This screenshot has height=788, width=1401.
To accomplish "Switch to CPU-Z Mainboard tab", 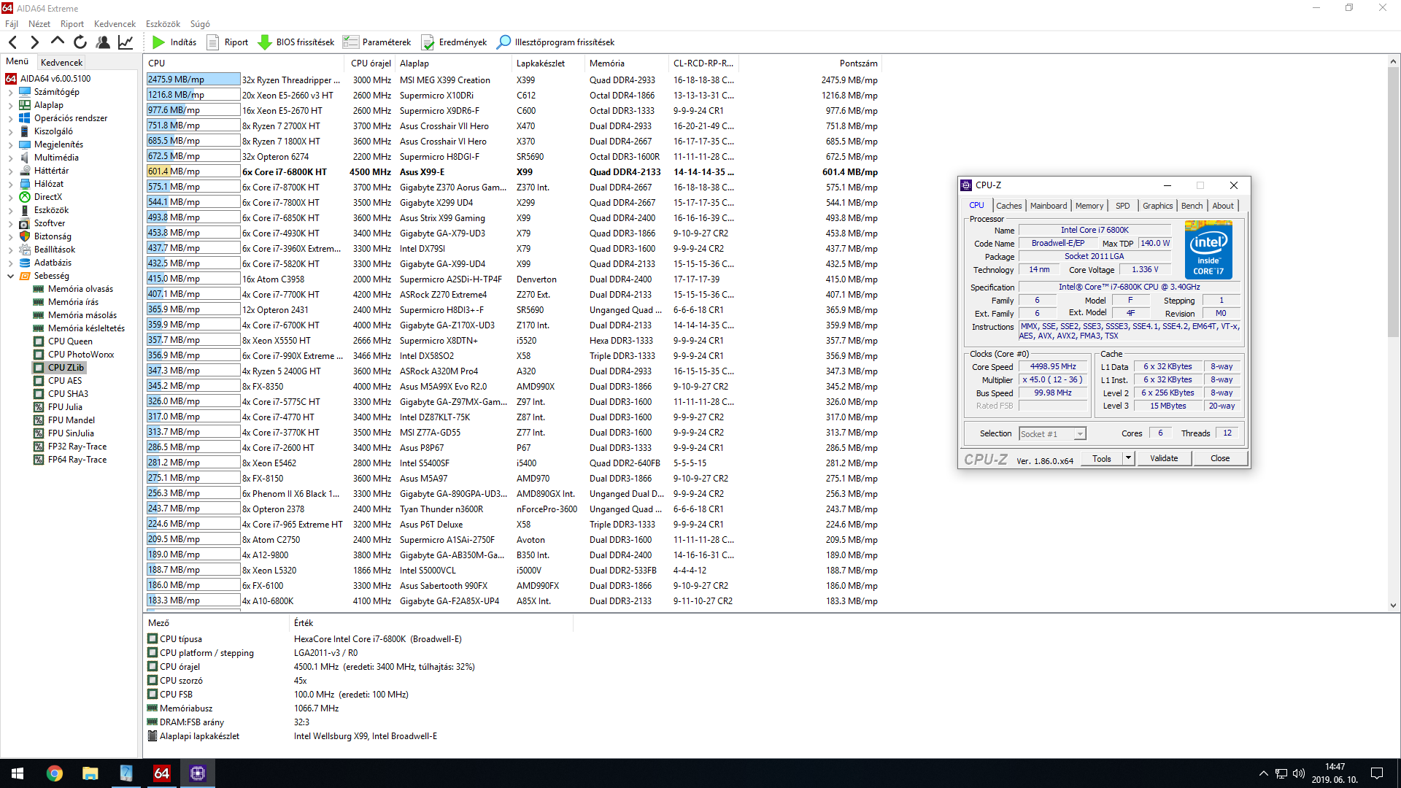I will 1048,206.
